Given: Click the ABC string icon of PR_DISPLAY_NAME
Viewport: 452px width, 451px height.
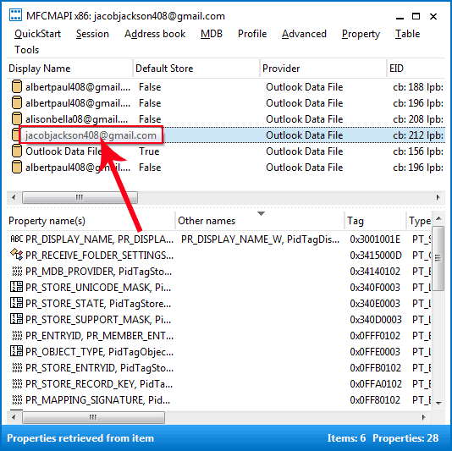Looking at the screenshot, I should click(16, 239).
